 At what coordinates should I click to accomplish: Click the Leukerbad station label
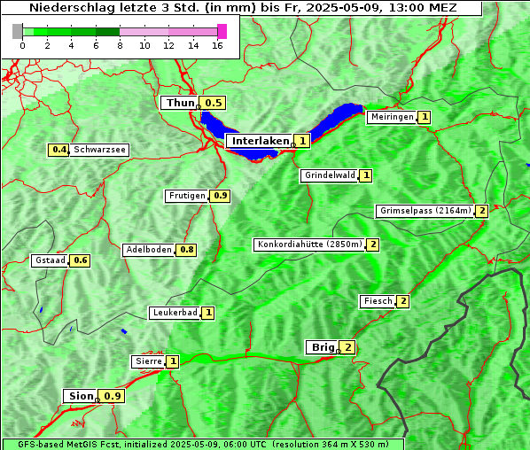coord(175,314)
